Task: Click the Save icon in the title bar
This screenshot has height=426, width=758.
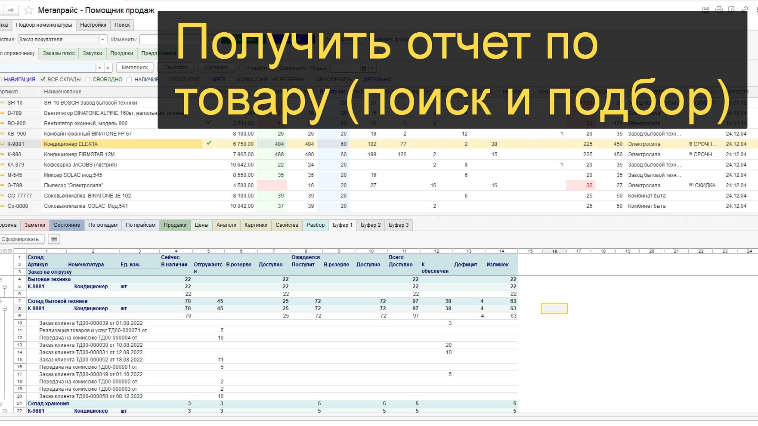Action: coord(706,9)
